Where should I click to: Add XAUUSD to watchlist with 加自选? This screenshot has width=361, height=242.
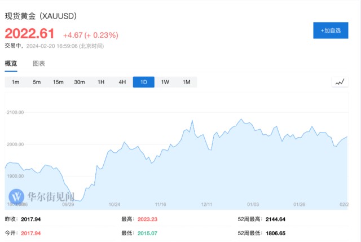[331, 30]
